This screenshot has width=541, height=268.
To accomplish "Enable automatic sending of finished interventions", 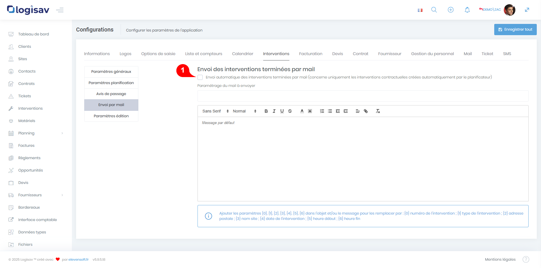I will click(x=200, y=77).
